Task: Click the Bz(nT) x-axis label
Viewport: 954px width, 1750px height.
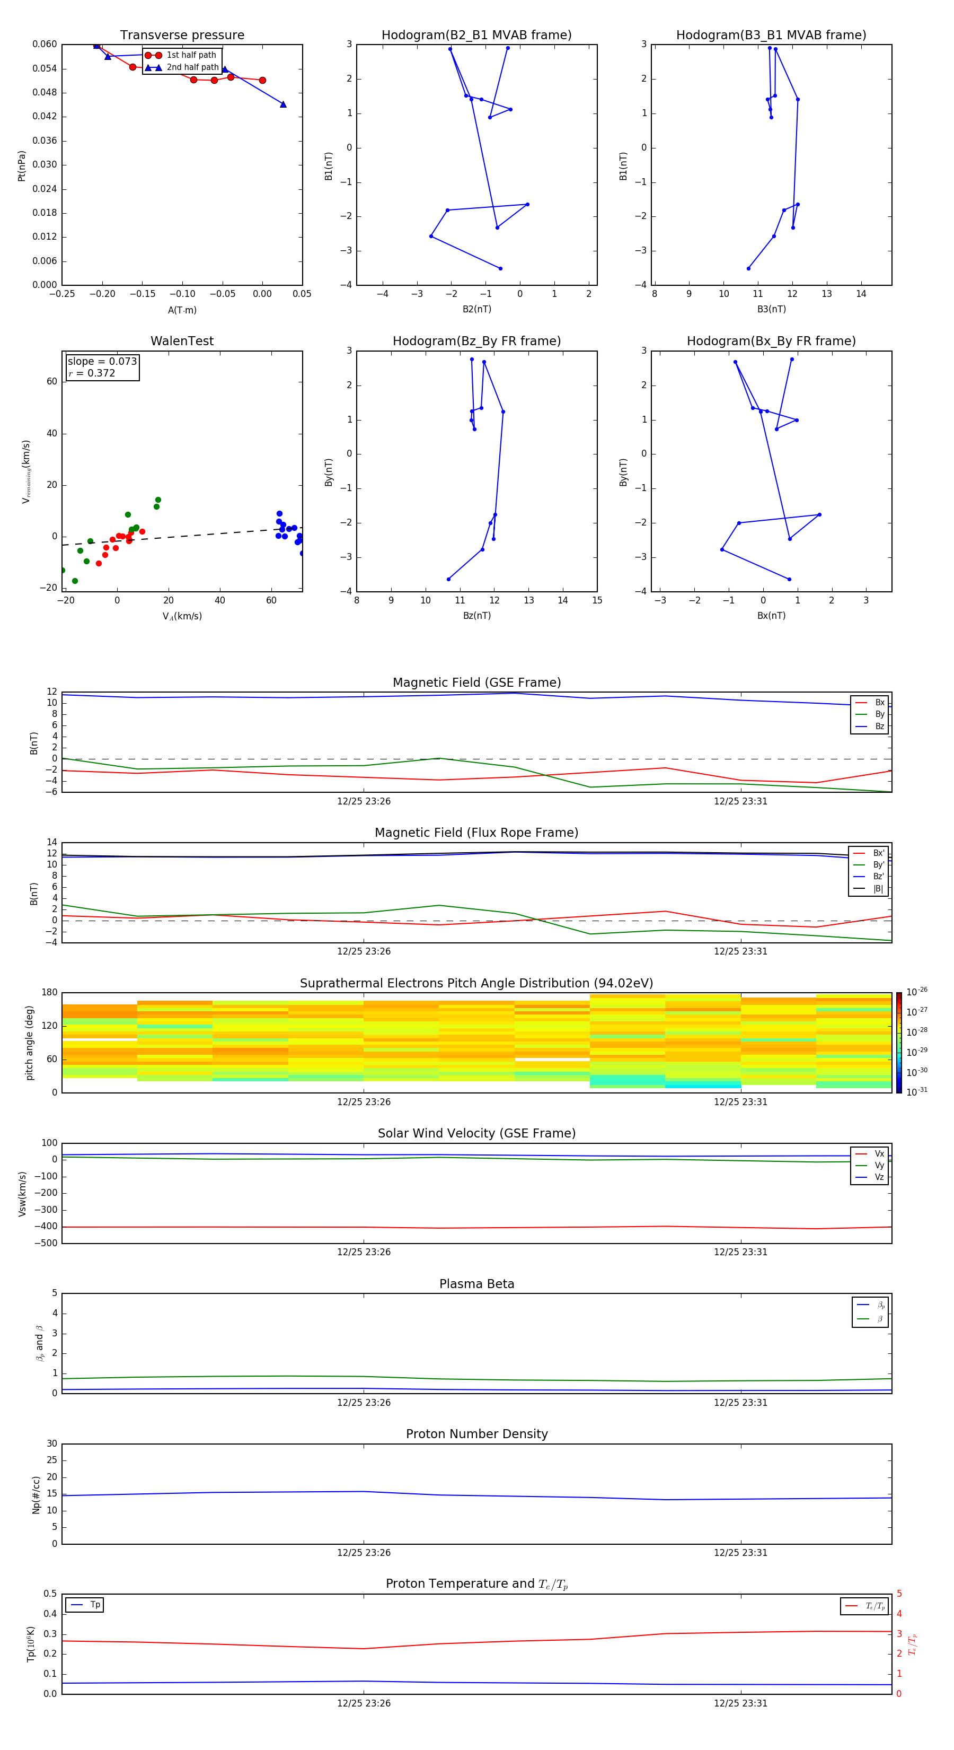Action: coord(476,616)
